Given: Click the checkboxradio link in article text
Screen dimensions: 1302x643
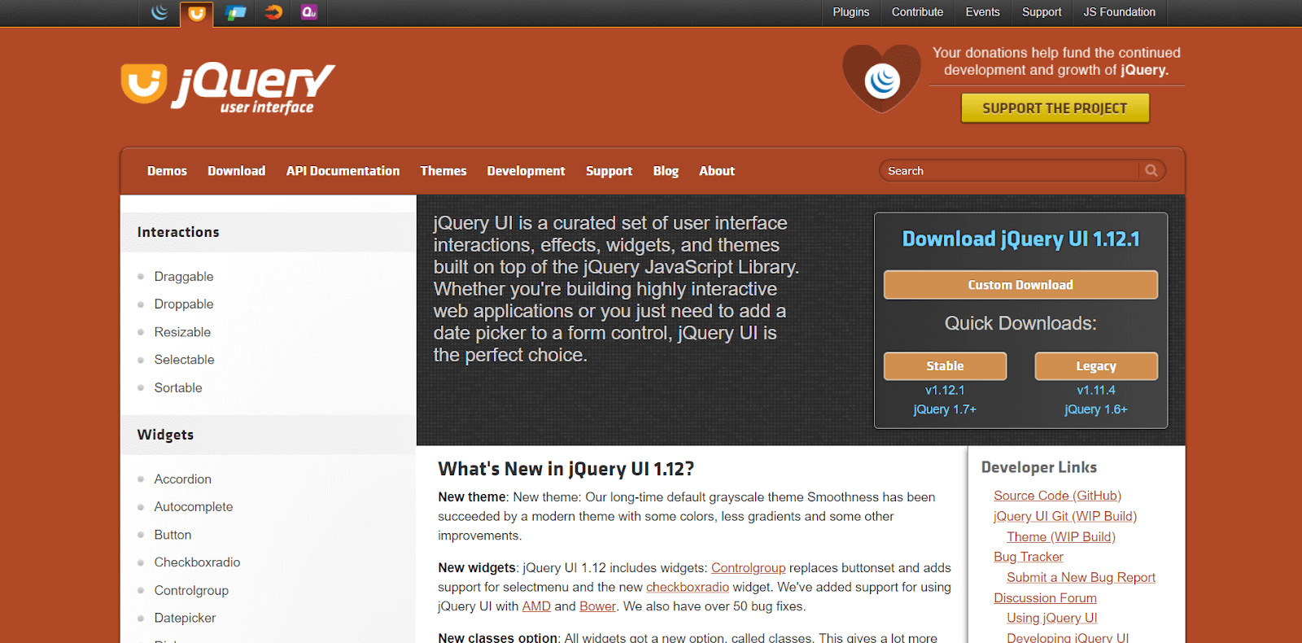Looking at the screenshot, I should point(688,587).
